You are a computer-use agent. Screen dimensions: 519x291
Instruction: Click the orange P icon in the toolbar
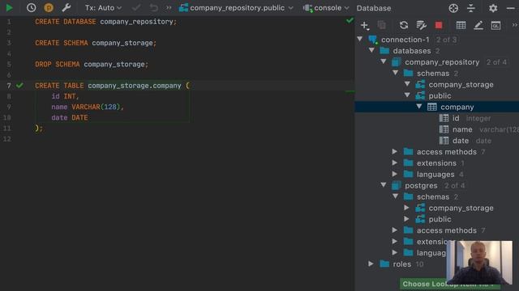[49, 7]
